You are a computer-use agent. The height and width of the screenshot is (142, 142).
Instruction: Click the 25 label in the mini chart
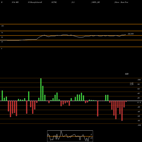pos(91,138)
